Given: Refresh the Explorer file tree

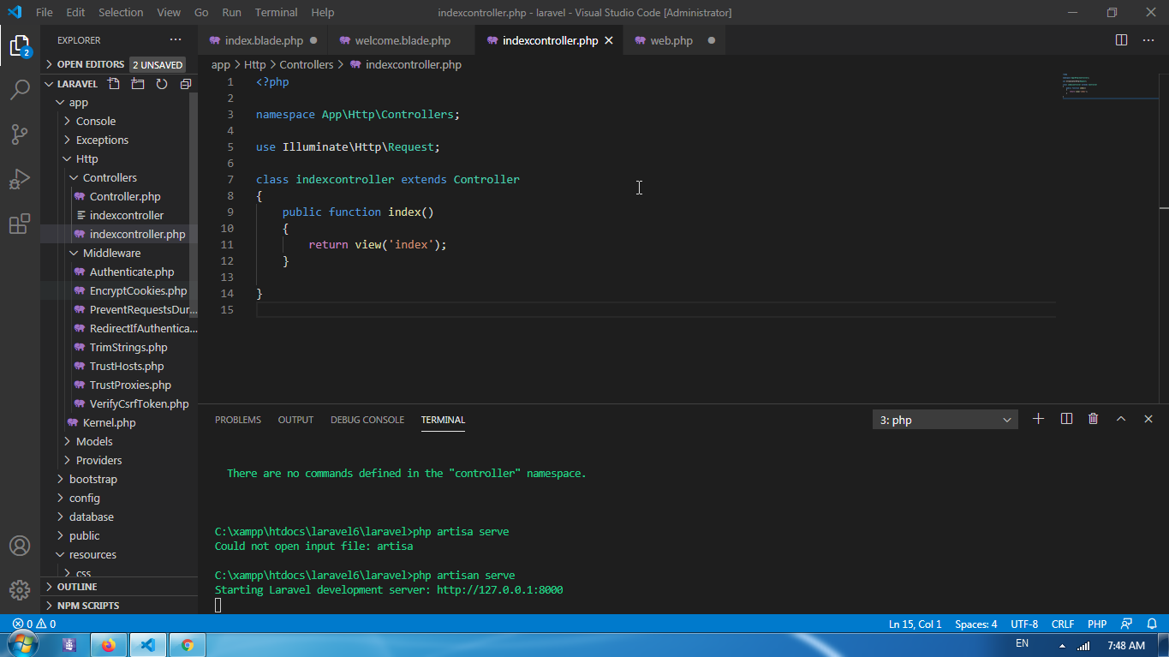Looking at the screenshot, I should tap(162, 84).
